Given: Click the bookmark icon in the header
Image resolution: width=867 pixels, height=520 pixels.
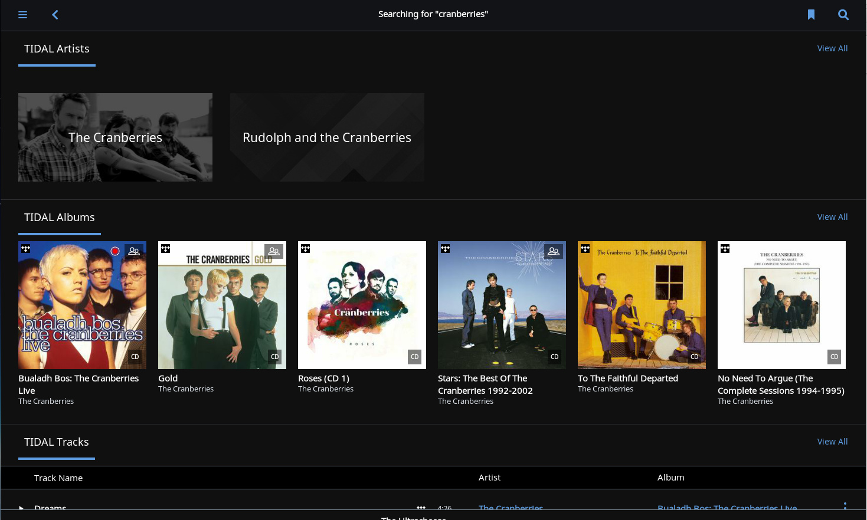Looking at the screenshot, I should coord(811,15).
